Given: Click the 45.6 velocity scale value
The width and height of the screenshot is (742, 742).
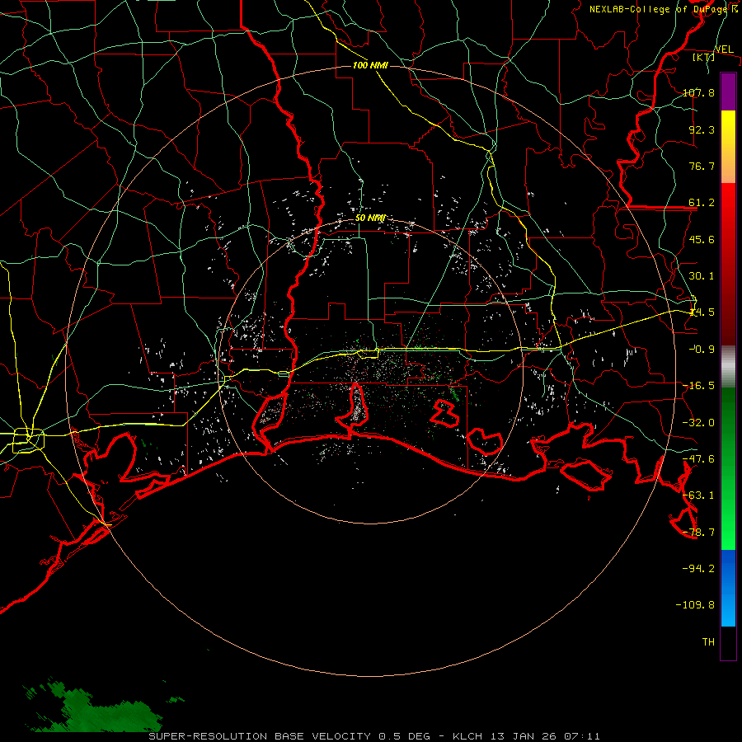Looking at the screenshot, I should pos(702,239).
